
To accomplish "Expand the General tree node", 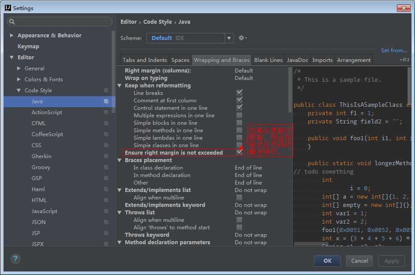I will pos(18,68).
